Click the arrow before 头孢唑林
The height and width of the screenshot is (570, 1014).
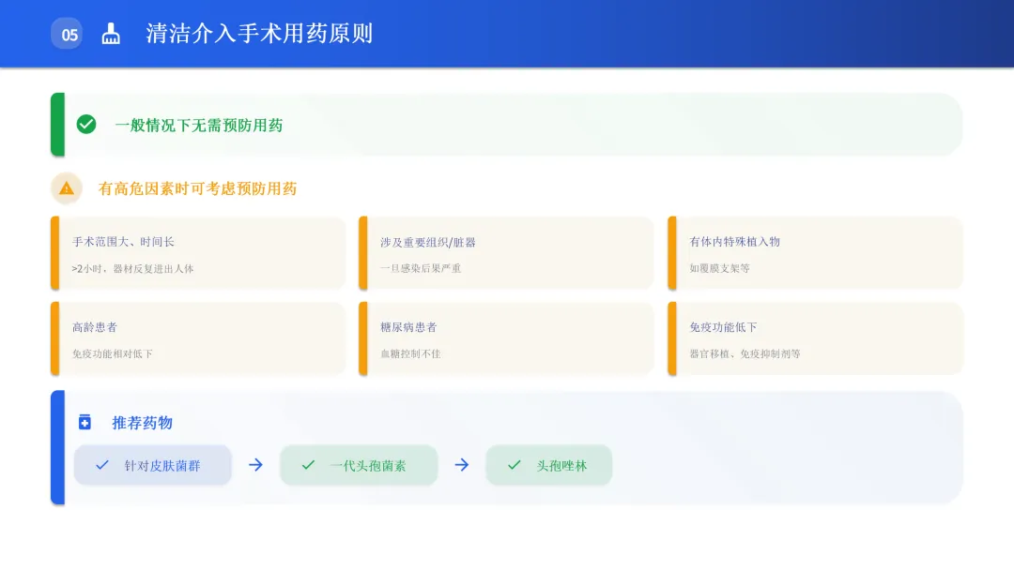462,465
